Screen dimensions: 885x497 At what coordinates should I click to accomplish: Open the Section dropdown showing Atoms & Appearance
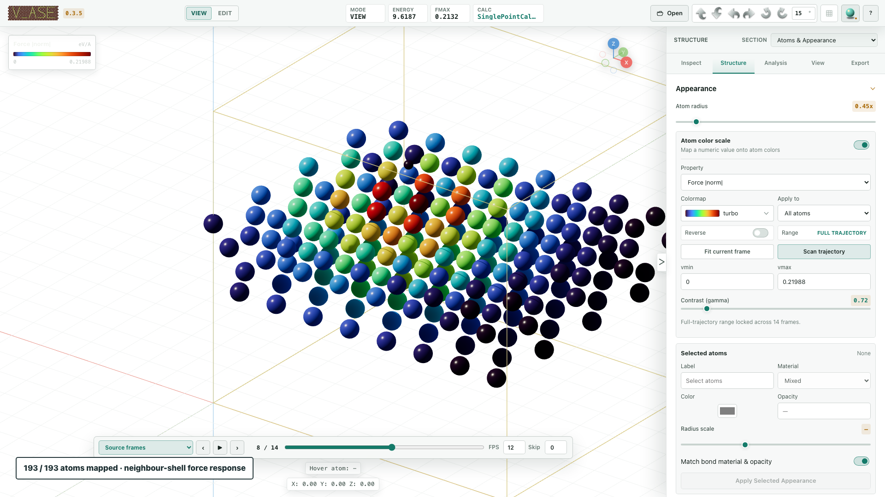[x=824, y=40]
